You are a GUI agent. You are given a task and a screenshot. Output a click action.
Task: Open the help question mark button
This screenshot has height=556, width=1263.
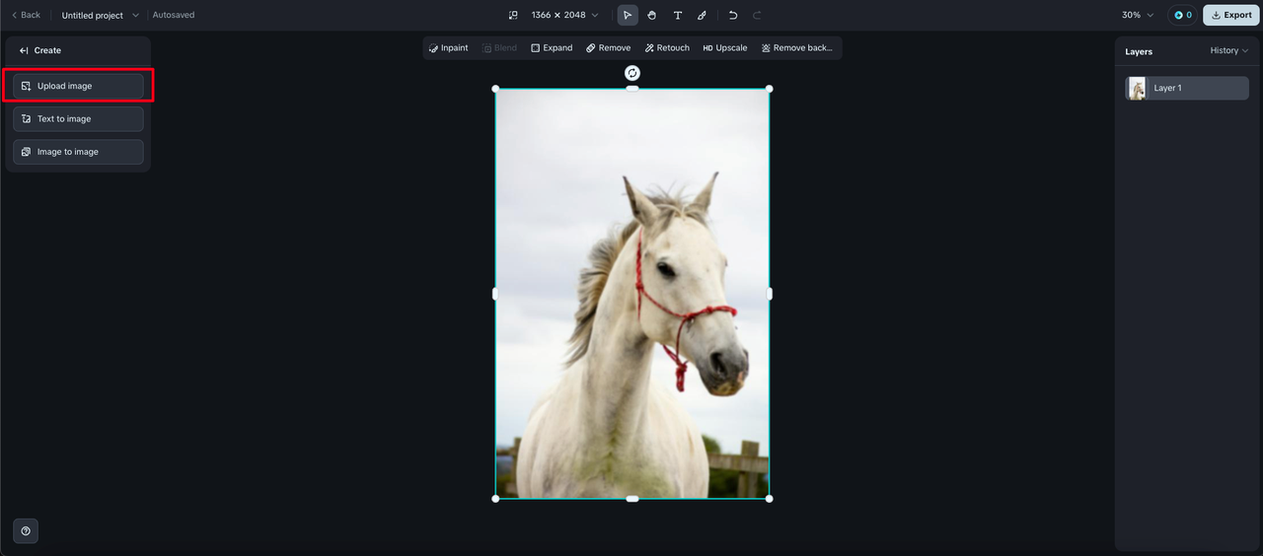(26, 530)
